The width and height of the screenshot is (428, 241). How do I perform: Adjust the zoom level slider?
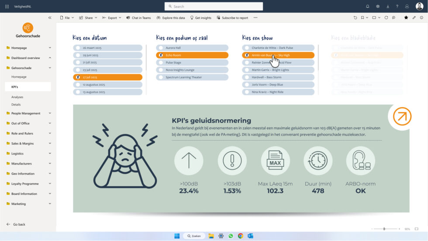click(x=384, y=229)
